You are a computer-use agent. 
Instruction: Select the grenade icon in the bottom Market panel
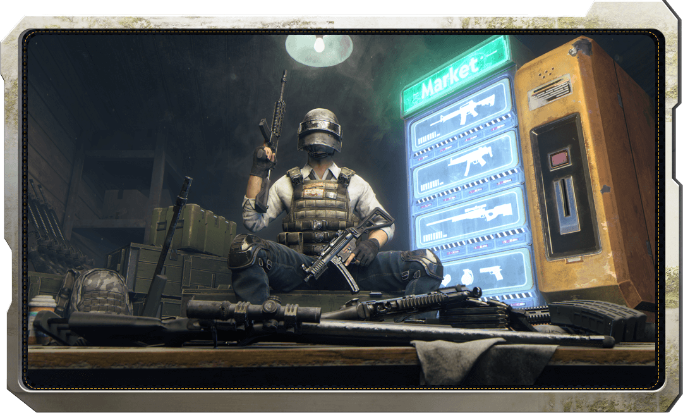(x=465, y=276)
